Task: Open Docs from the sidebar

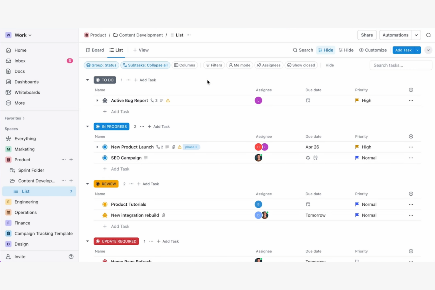Action: (19, 71)
